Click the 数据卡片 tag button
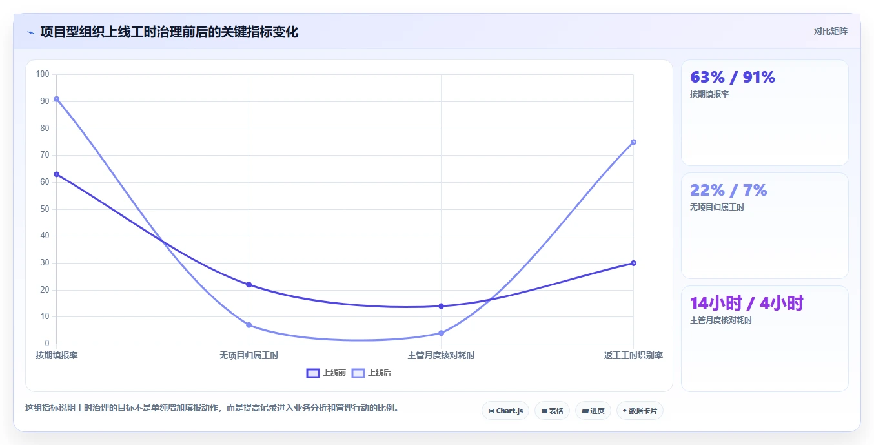The image size is (874, 445). point(640,411)
